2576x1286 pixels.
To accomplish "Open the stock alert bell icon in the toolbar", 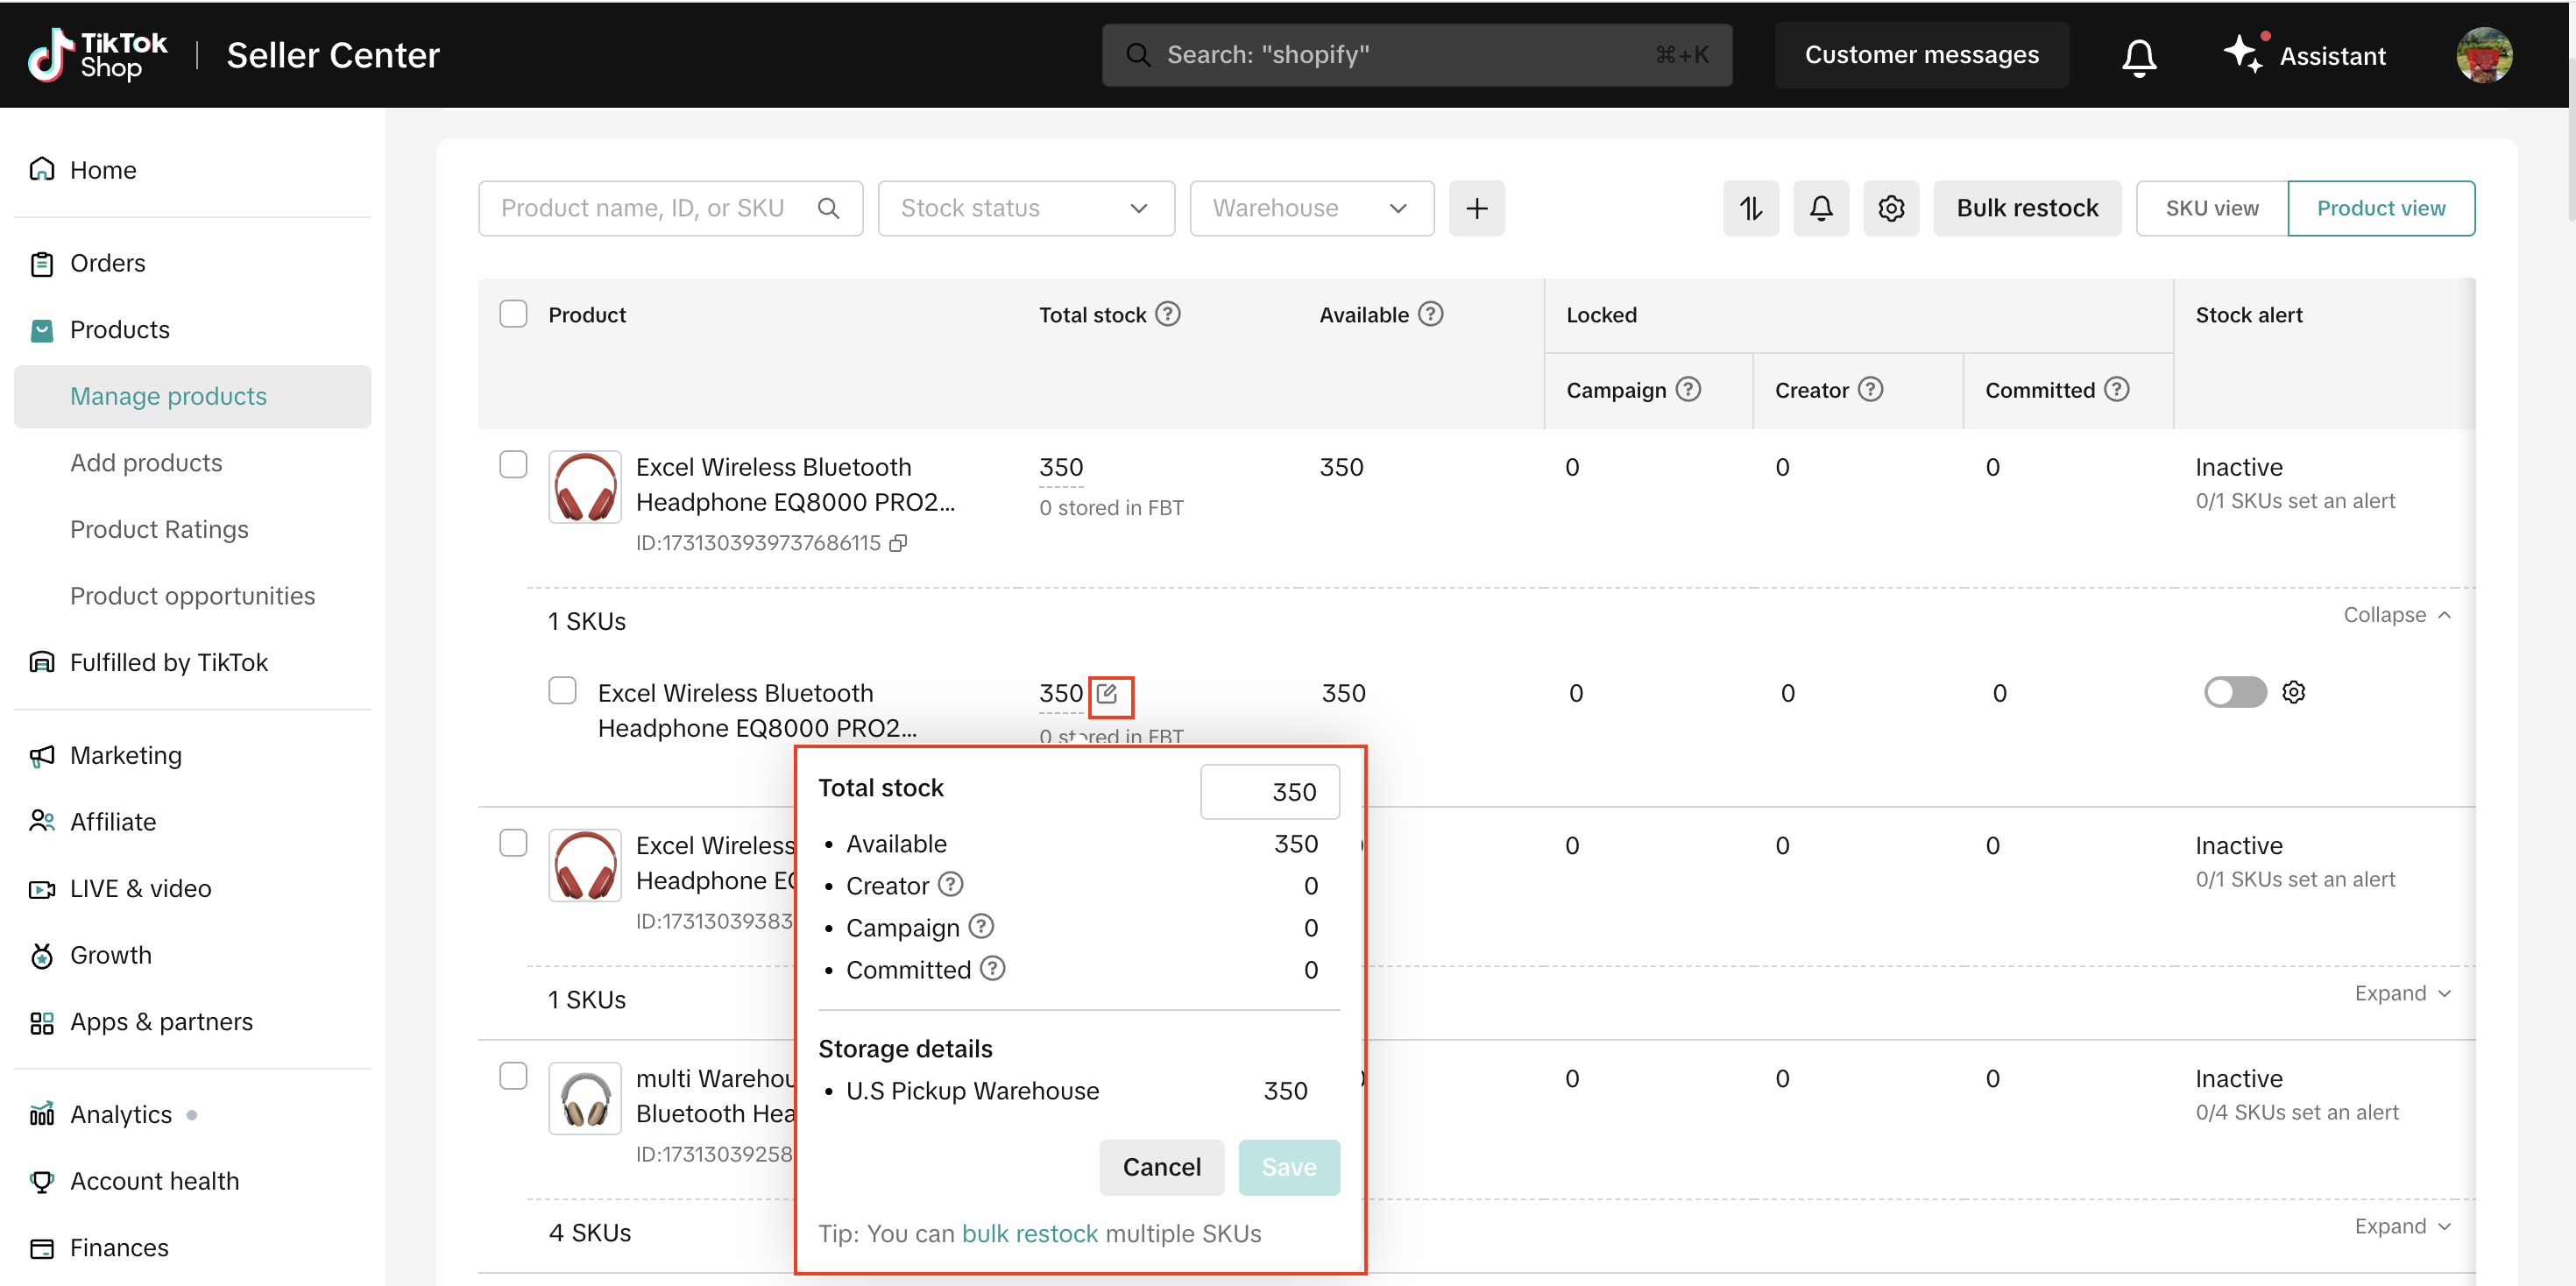I will tap(1820, 208).
